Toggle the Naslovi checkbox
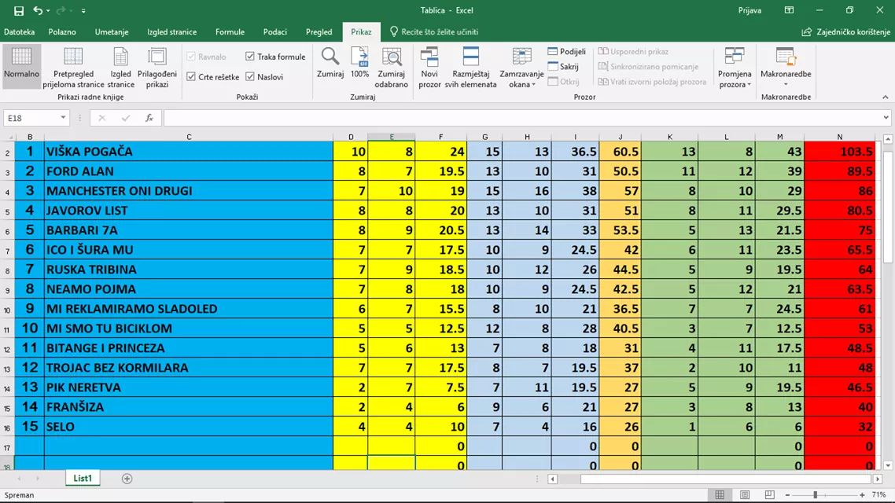This screenshot has height=503, width=895. (x=250, y=77)
